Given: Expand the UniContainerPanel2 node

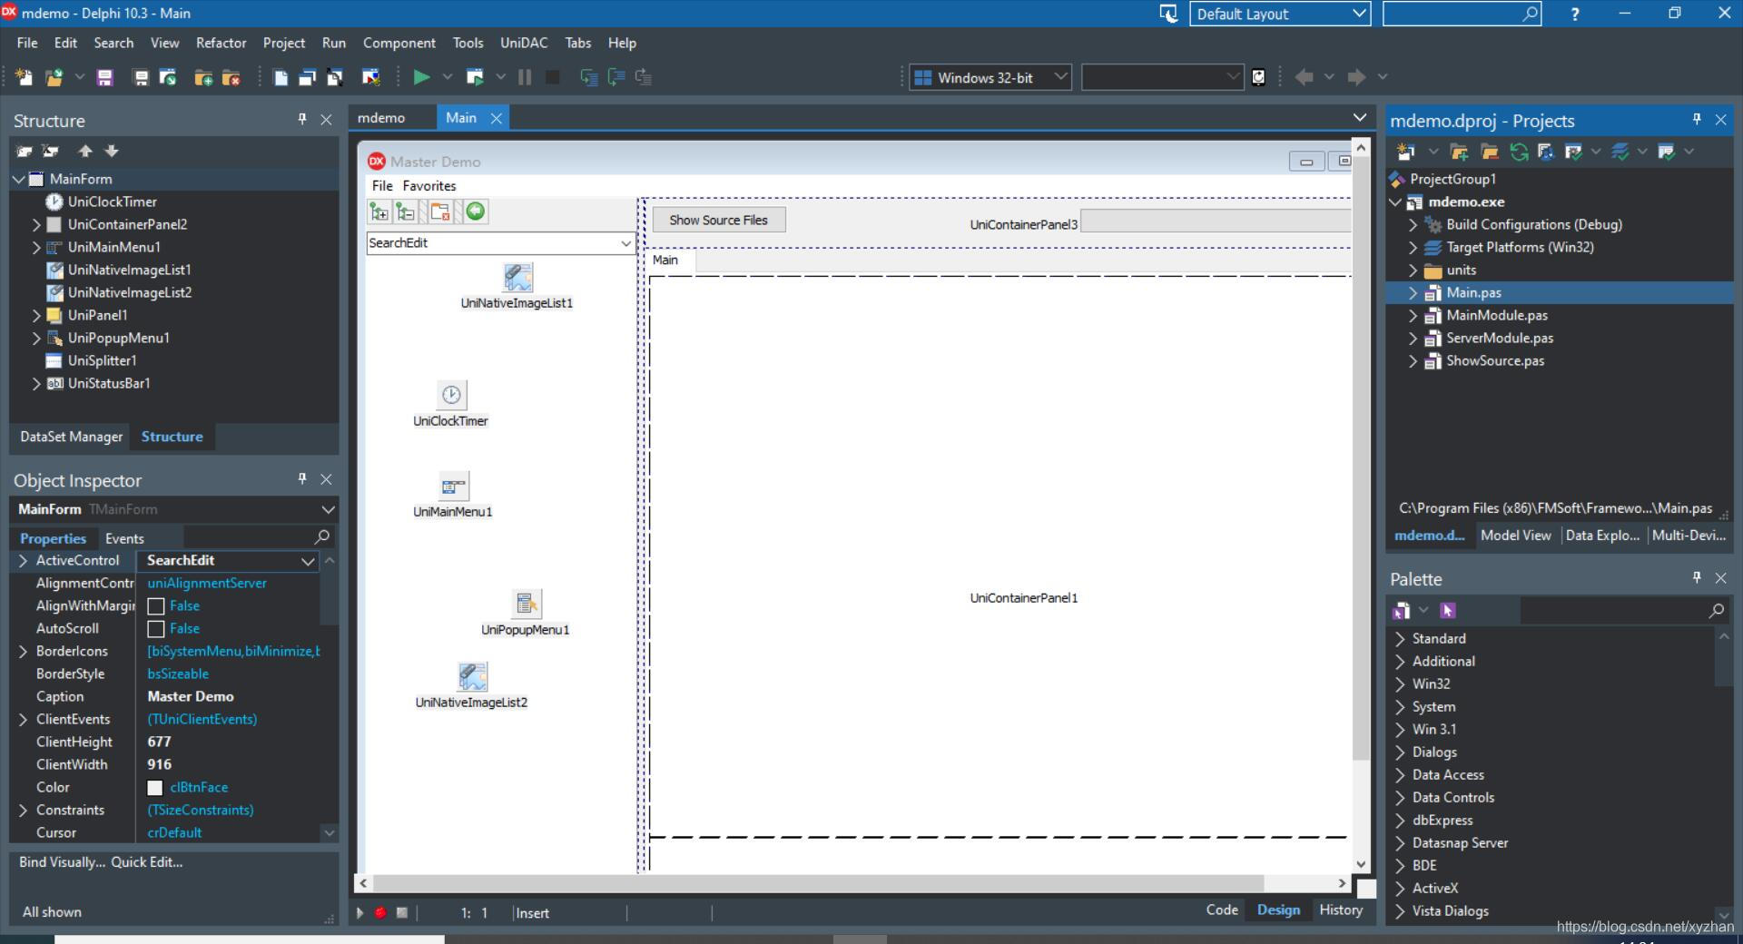Looking at the screenshot, I should tap(36, 224).
